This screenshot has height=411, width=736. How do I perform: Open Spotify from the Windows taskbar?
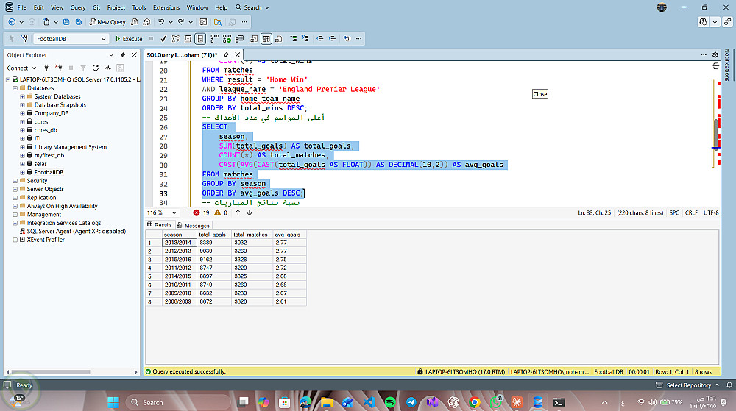(x=390, y=402)
